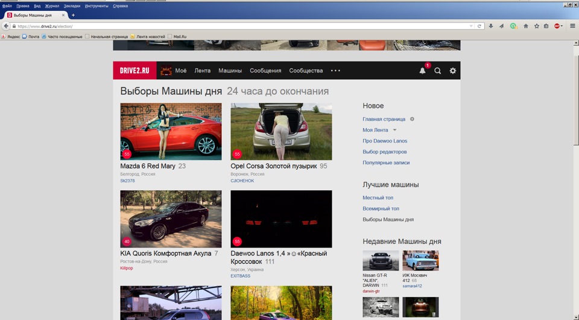Open a new tab with the plus button

[x=73, y=15]
